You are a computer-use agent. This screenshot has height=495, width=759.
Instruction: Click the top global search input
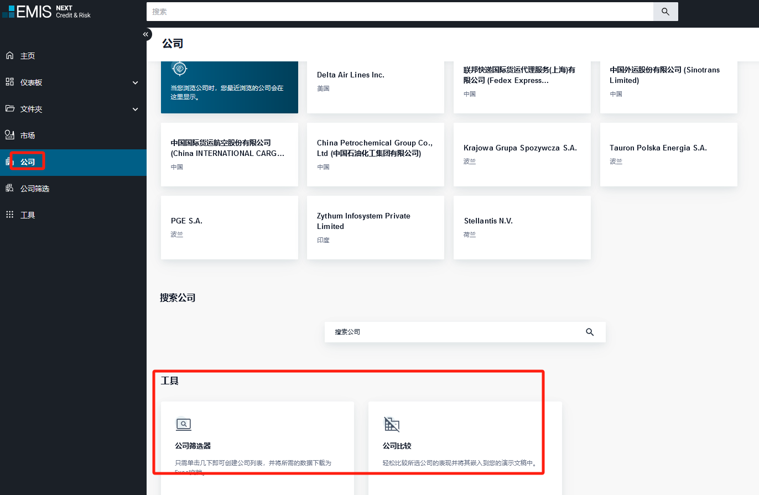pos(399,12)
